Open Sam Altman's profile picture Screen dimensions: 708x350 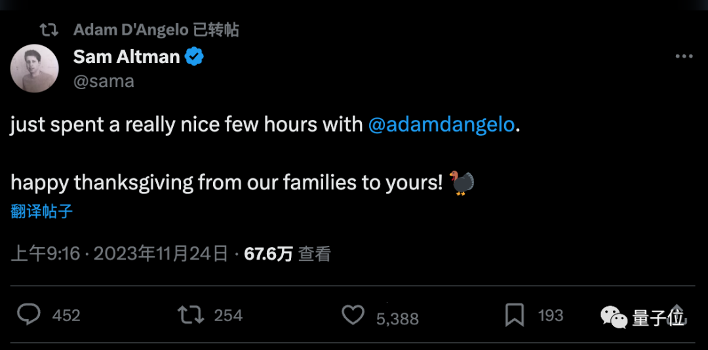coord(35,69)
